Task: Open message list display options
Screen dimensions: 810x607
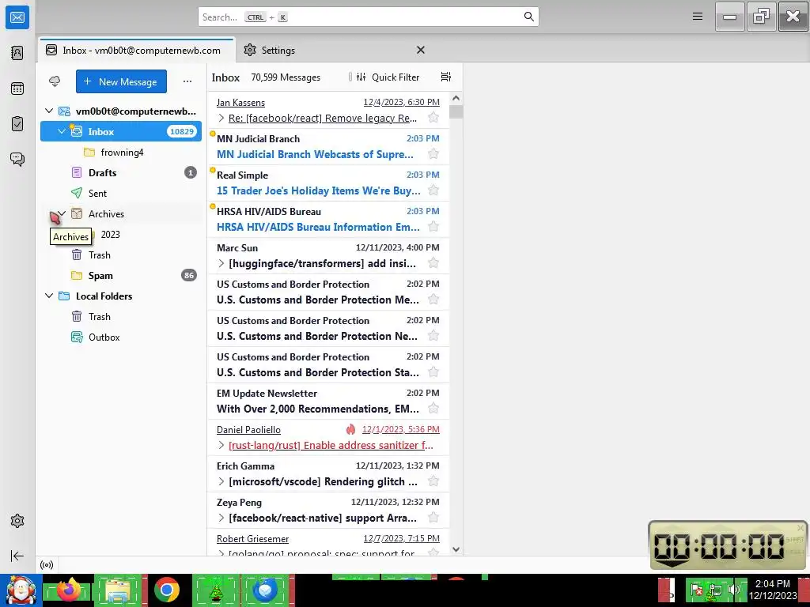Action: pos(446,77)
